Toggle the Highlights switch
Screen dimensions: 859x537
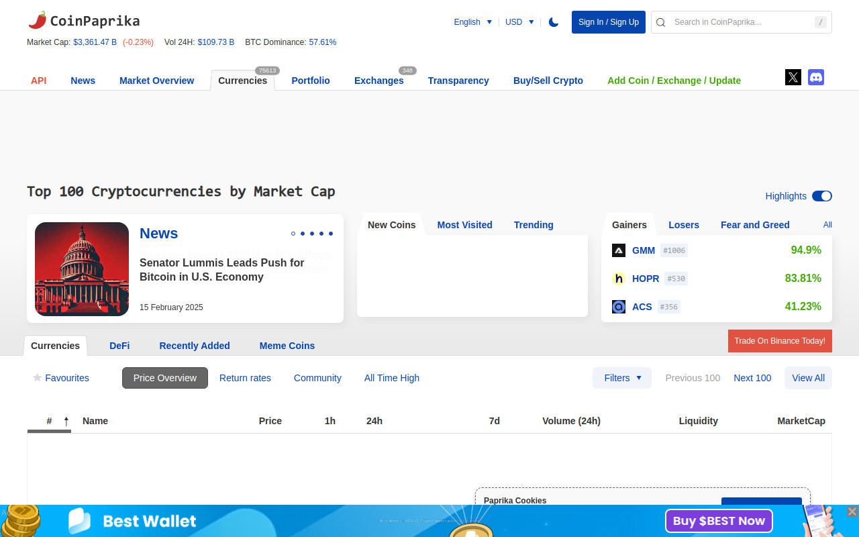pos(822,196)
